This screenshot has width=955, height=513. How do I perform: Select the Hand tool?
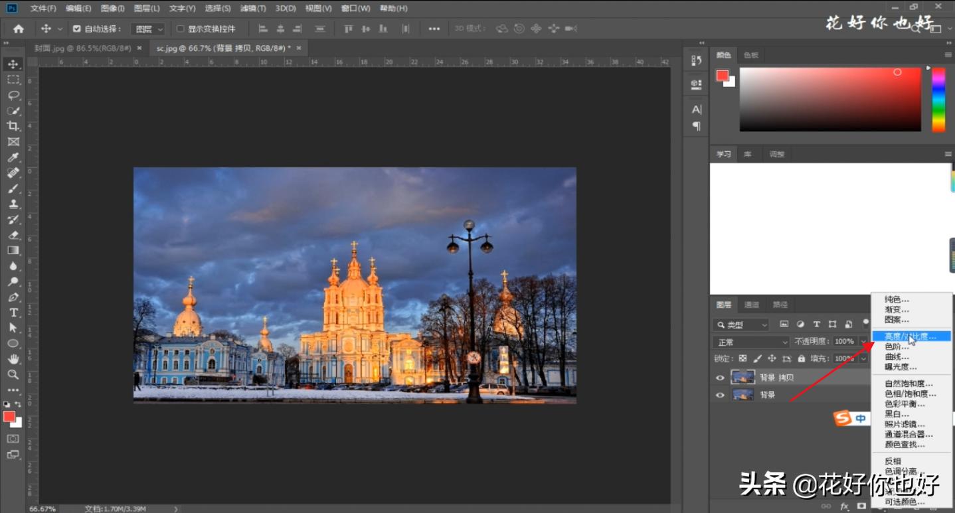click(x=13, y=358)
